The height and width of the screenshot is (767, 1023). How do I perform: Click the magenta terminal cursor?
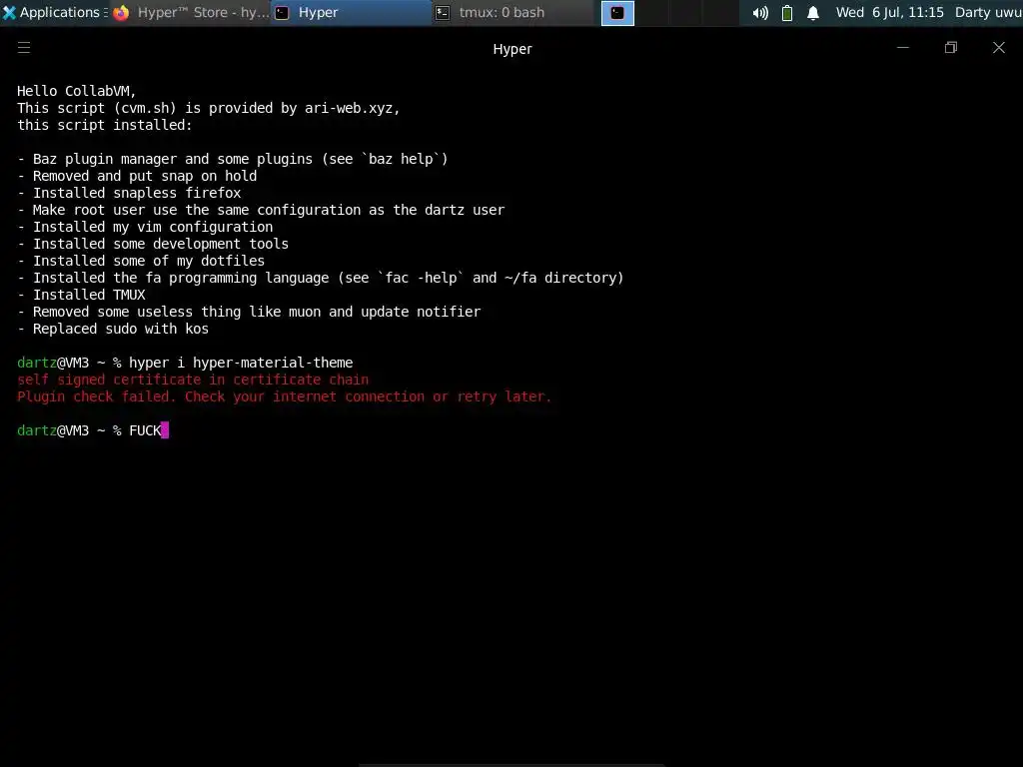pyautogui.click(x=165, y=430)
